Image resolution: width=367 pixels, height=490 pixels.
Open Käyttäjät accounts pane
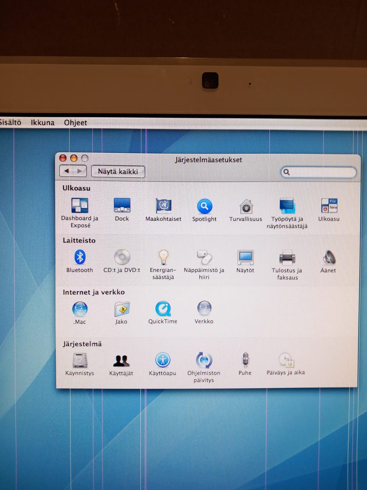tap(121, 361)
